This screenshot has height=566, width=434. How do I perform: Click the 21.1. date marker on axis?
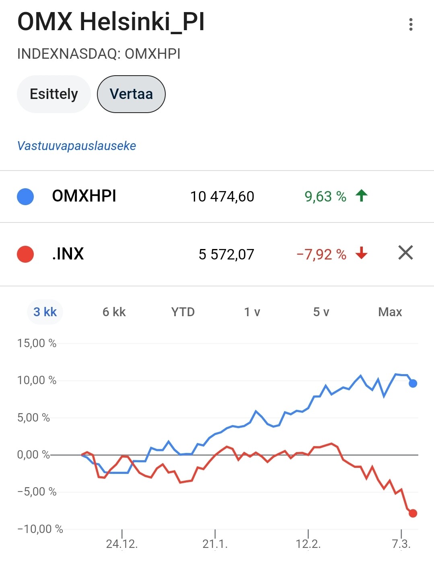pos(215,543)
